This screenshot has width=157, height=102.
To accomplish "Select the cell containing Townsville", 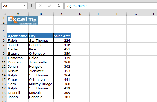I will (41, 62).
